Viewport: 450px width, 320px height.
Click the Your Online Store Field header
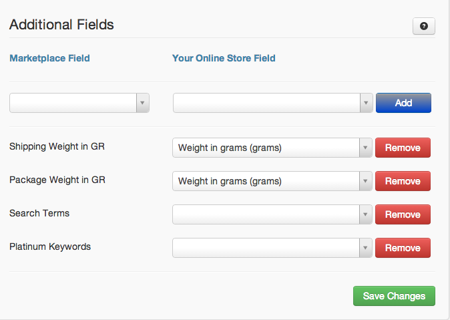click(224, 58)
